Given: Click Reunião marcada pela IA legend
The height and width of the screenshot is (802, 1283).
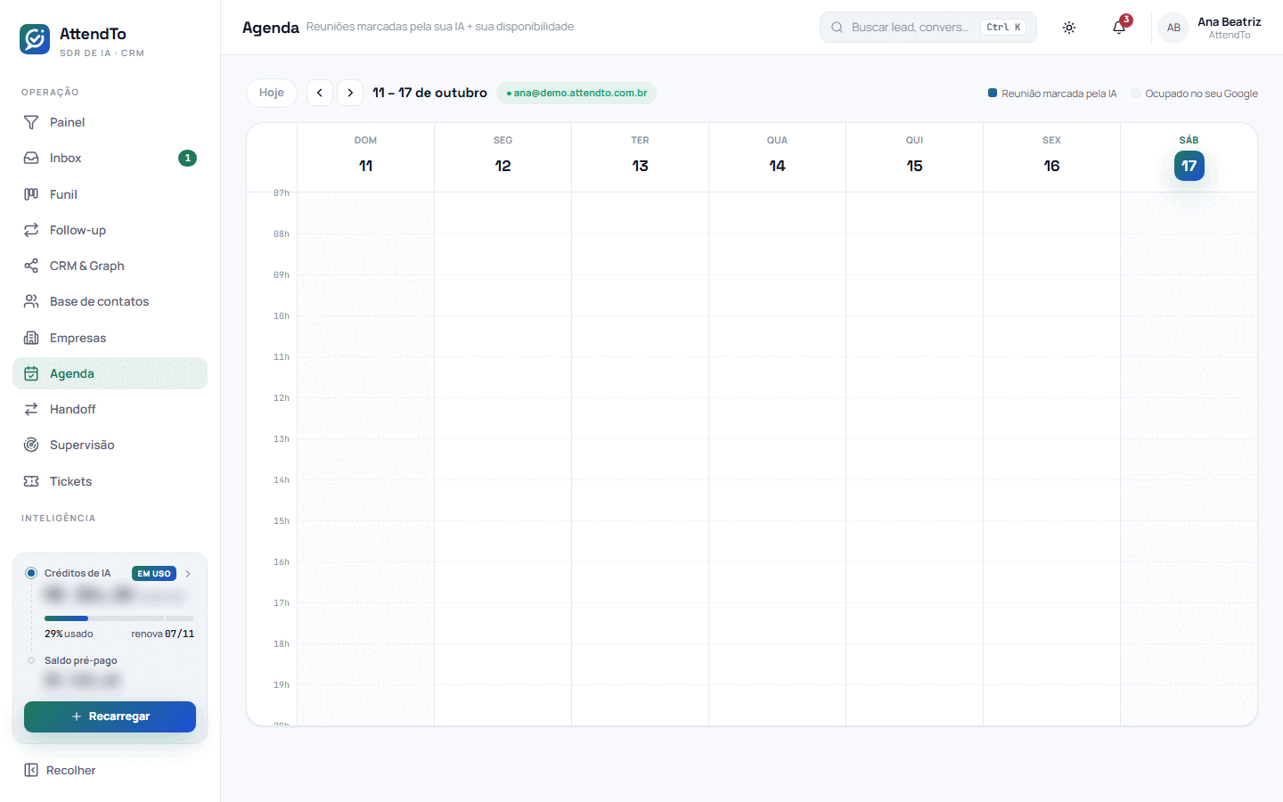Looking at the screenshot, I should coord(1052,94).
